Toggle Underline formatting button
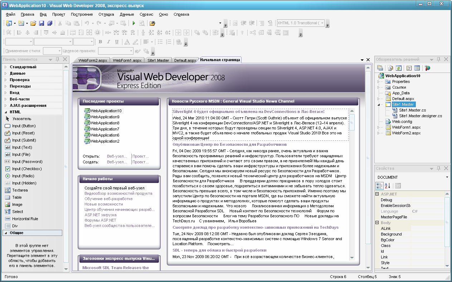 coord(117,42)
